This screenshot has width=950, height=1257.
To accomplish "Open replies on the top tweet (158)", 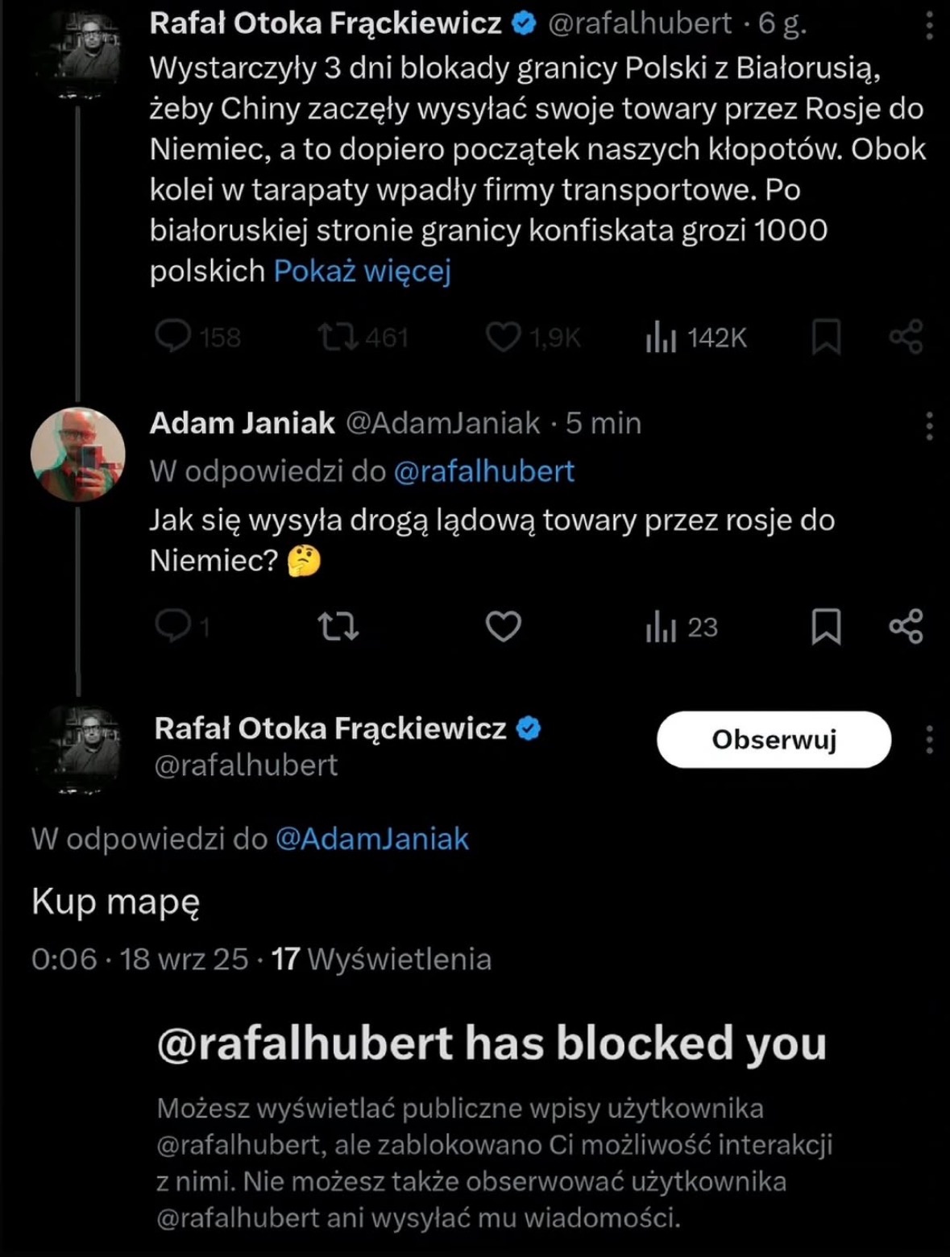I will 172,336.
